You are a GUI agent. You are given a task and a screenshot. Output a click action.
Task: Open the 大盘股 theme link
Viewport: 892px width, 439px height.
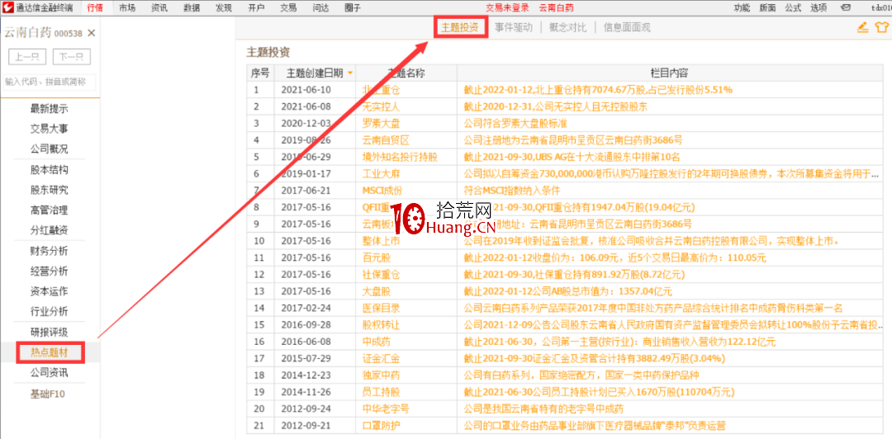376,291
